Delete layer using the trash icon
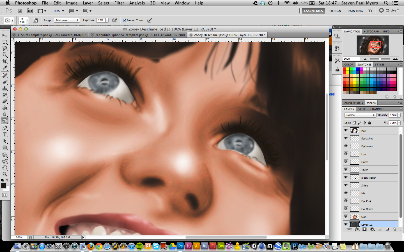This screenshot has height=252, width=404. [395, 229]
